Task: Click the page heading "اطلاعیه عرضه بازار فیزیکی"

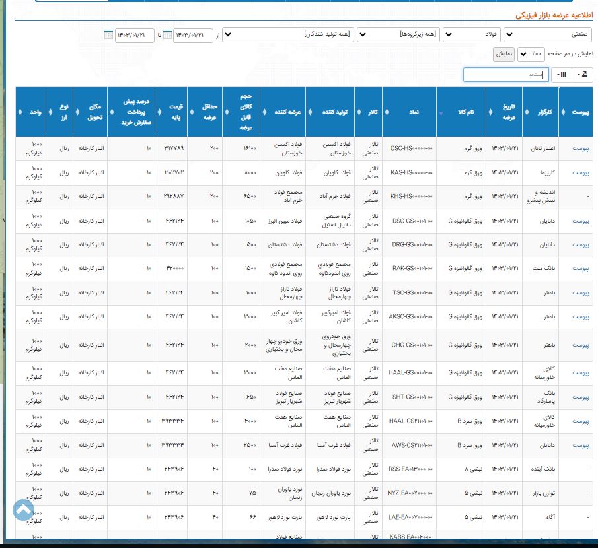Action: point(554,15)
